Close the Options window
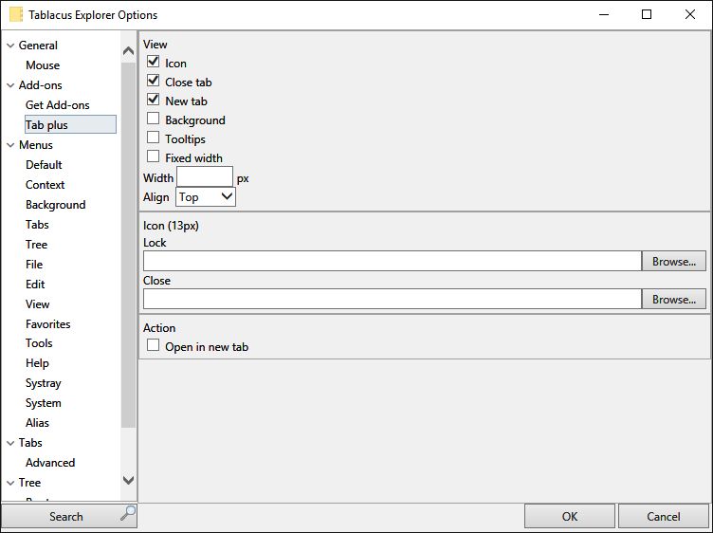The width and height of the screenshot is (713, 533). pyautogui.click(x=690, y=14)
